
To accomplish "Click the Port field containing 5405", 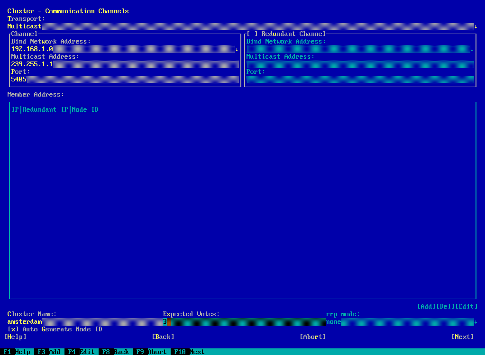I will 125,80.
